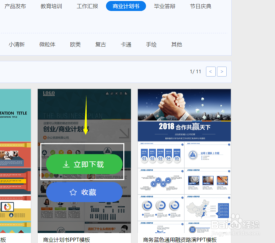Select the 手绘 style filter
This screenshot has height=243, width=275.
tap(151, 45)
